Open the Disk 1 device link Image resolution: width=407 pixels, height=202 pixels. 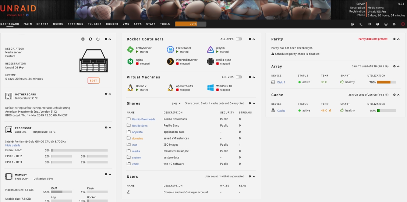tap(281, 82)
